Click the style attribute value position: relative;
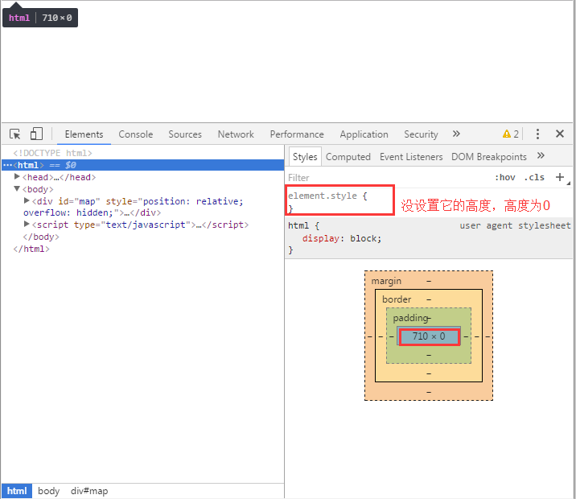Screen dimensions: 576x499 point(193,201)
